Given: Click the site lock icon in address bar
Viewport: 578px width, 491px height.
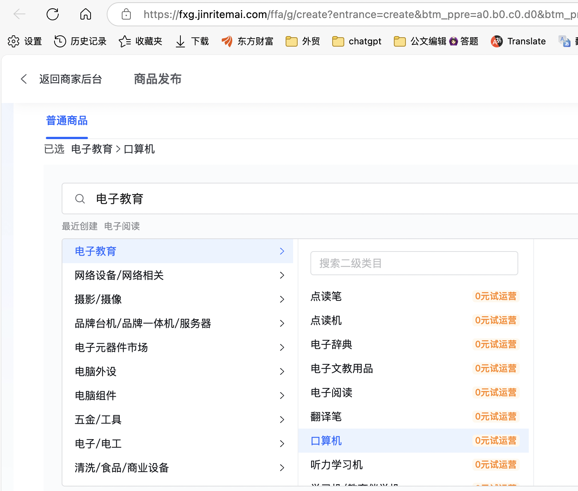Looking at the screenshot, I should click(x=126, y=14).
